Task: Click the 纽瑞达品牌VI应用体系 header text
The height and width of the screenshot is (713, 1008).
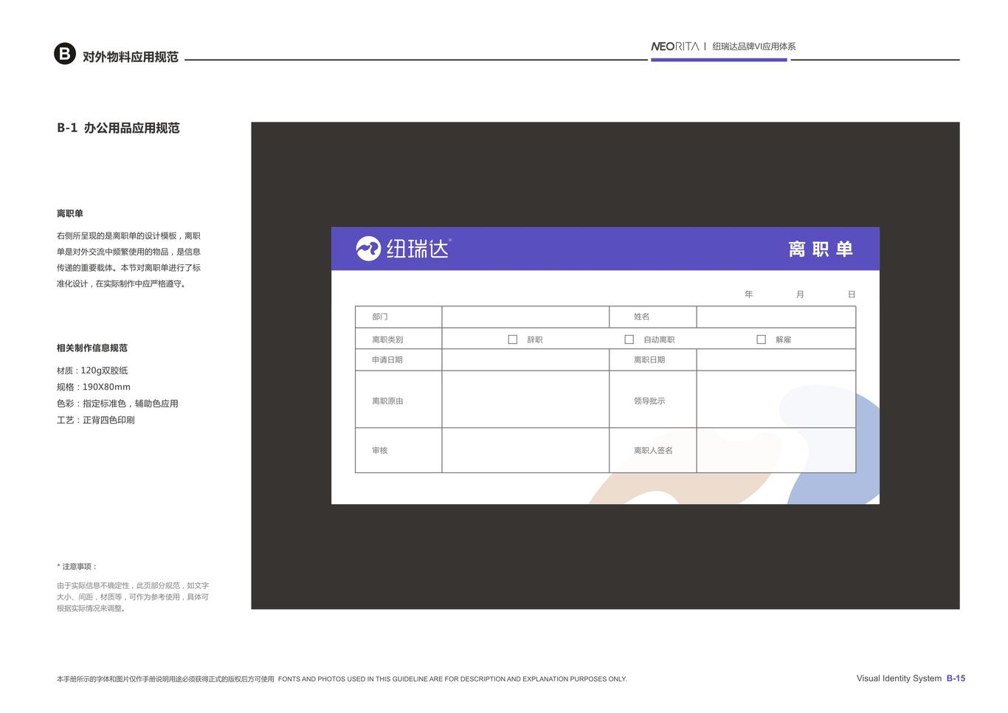Action: [754, 46]
